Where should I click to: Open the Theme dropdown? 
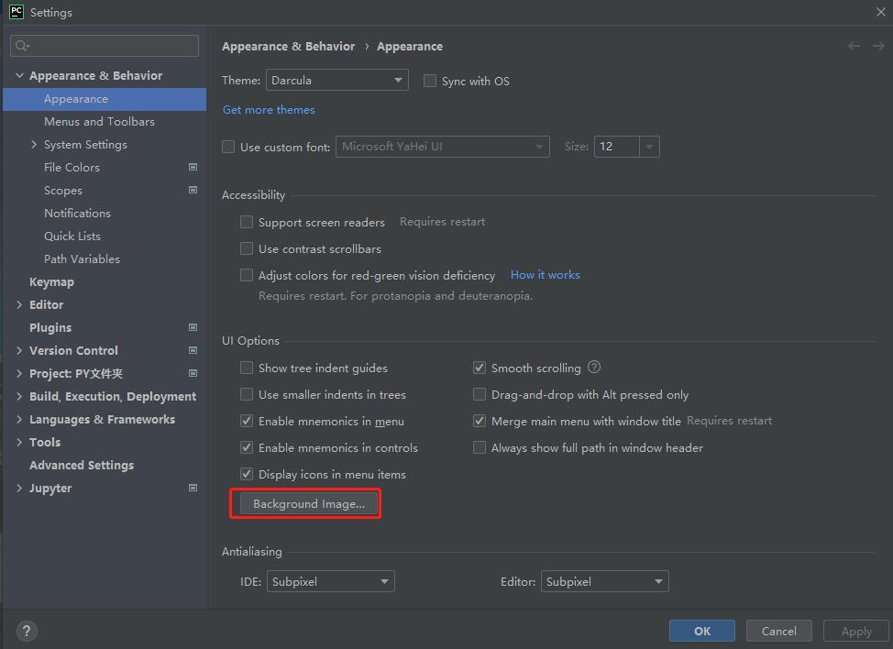pos(336,81)
